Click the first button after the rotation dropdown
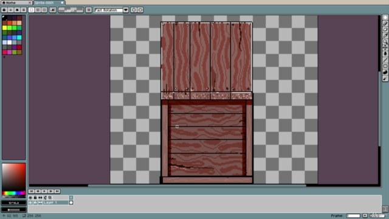389x219 pixels. (x=134, y=10)
